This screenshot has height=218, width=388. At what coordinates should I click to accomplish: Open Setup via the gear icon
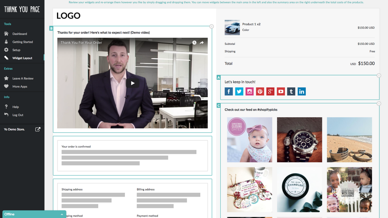(6, 50)
